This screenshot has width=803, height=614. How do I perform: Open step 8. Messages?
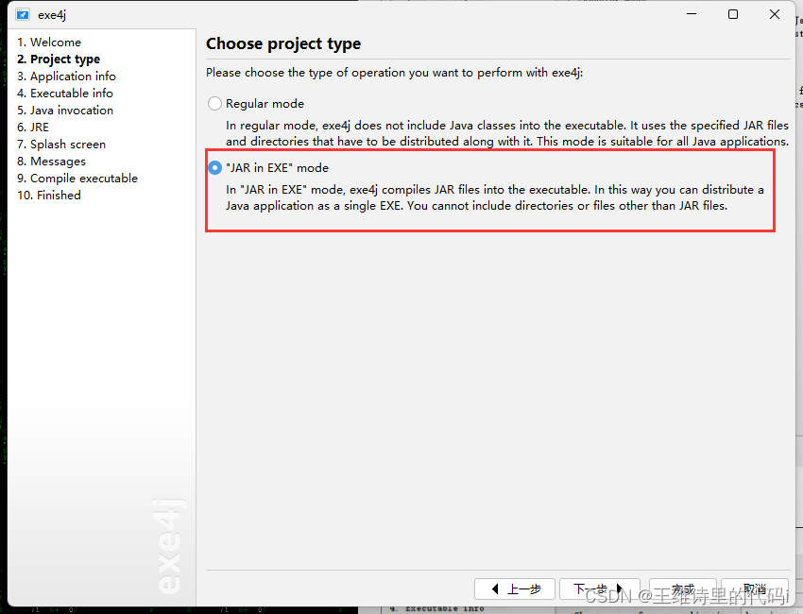pos(51,161)
